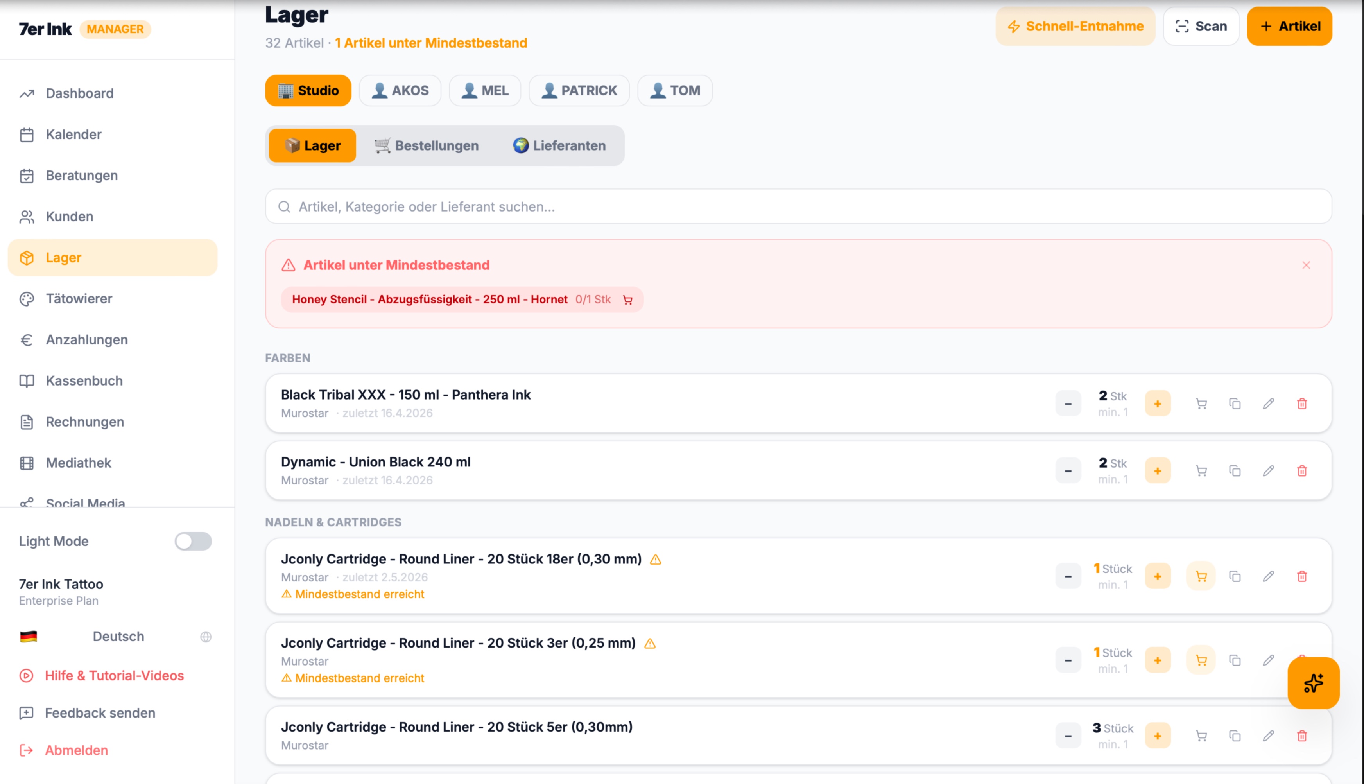The height and width of the screenshot is (784, 1364).
Task: Open Anzahlungen in sidebar
Action: coord(113,340)
